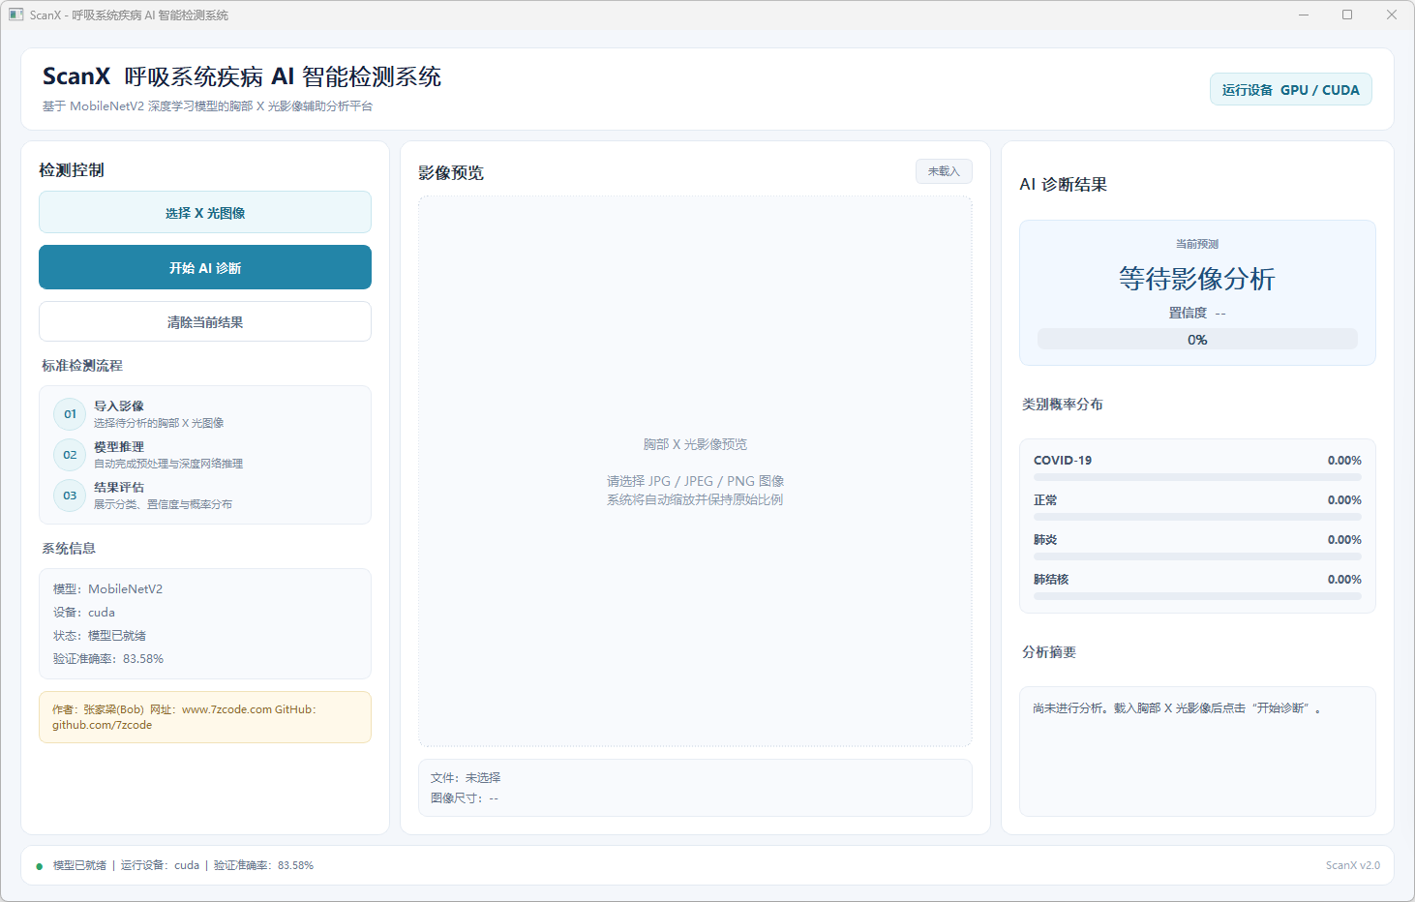Minimize the ScanX window
Screen dimensions: 1415x902
pyautogui.click(x=1304, y=15)
